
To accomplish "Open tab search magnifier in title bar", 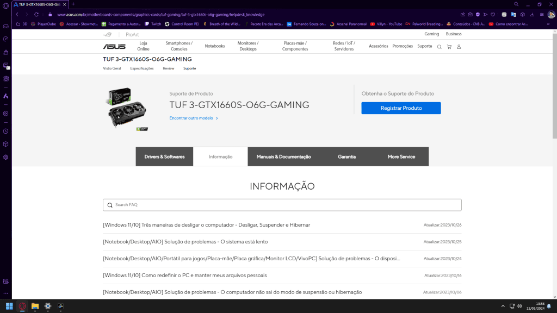I will (516, 4).
